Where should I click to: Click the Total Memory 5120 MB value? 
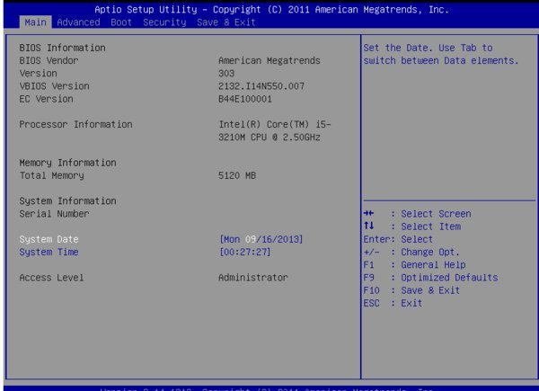coord(237,175)
